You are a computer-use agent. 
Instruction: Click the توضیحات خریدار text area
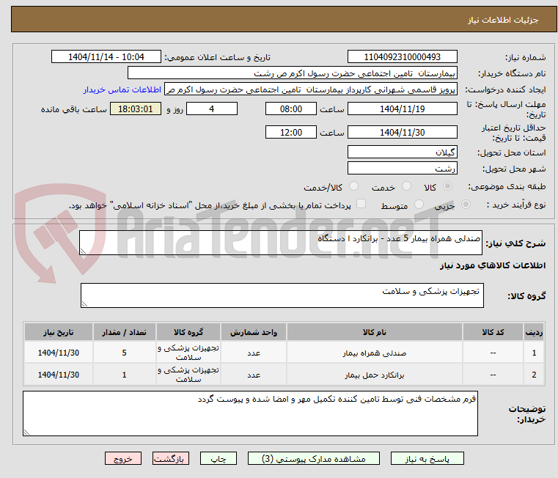click(x=250, y=413)
